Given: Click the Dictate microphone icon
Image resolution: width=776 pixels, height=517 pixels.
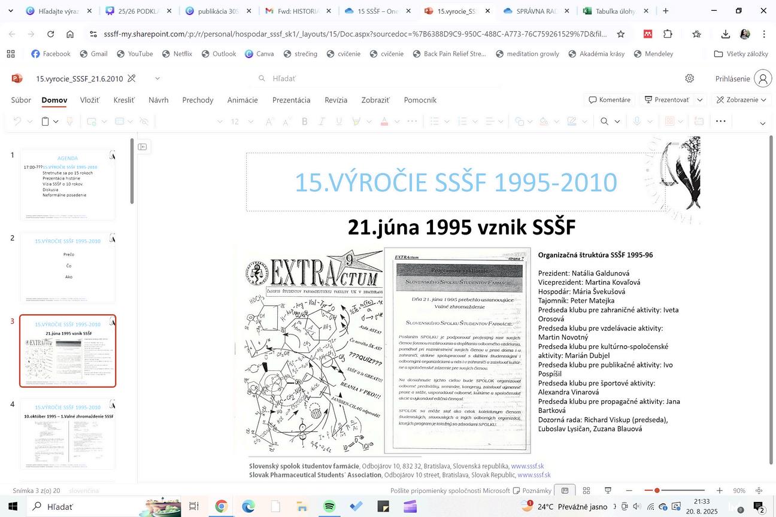Looking at the screenshot, I should pyautogui.click(x=636, y=121).
